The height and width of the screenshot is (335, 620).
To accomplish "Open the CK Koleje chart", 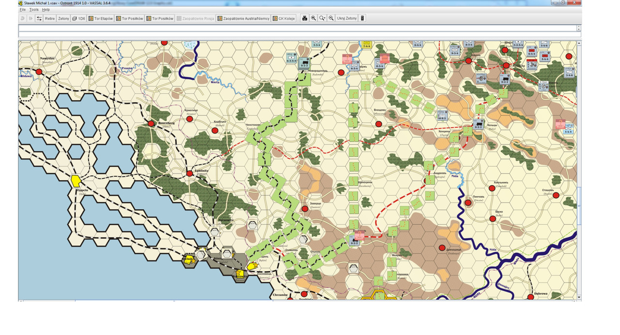I will tap(284, 18).
